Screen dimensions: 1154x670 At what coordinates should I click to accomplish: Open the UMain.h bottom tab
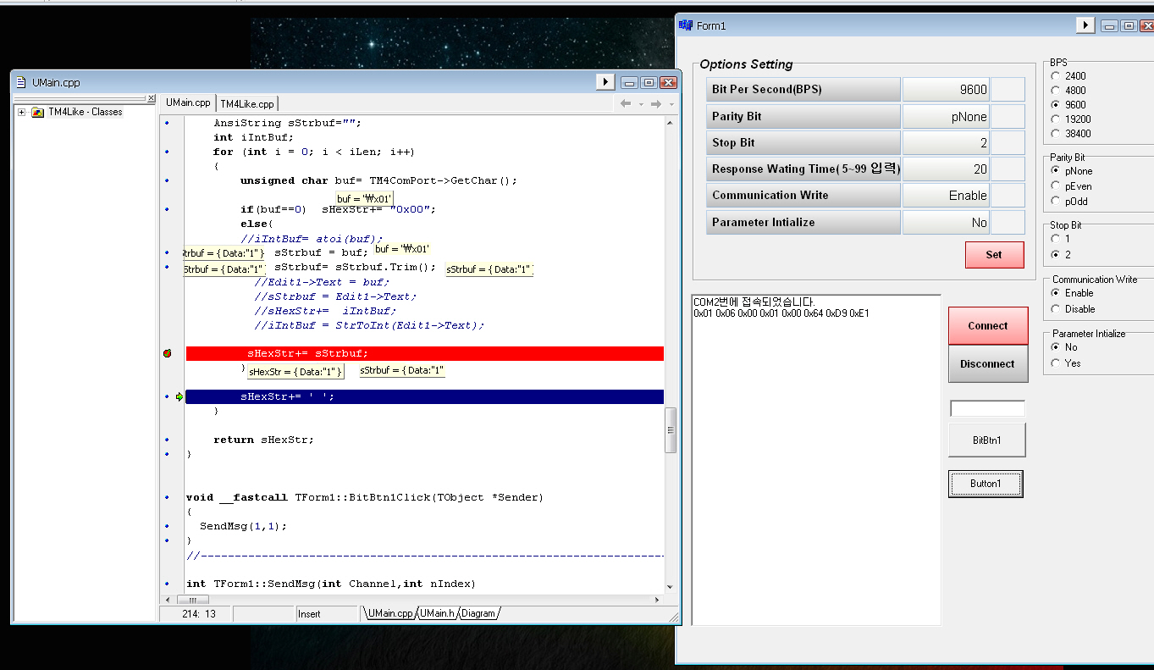(x=437, y=613)
